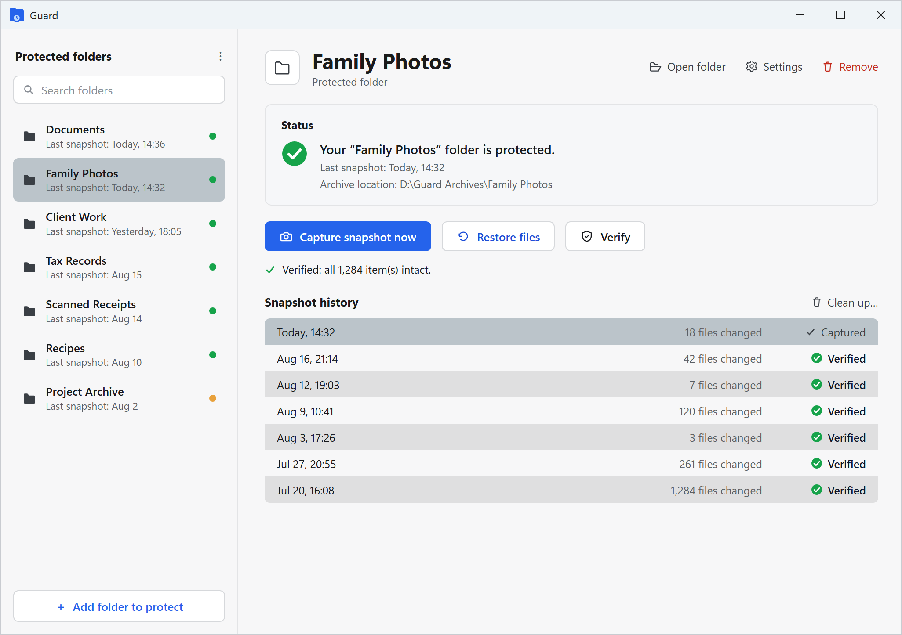Click Capture snapshot now button
The height and width of the screenshot is (635, 902).
pyautogui.click(x=348, y=237)
